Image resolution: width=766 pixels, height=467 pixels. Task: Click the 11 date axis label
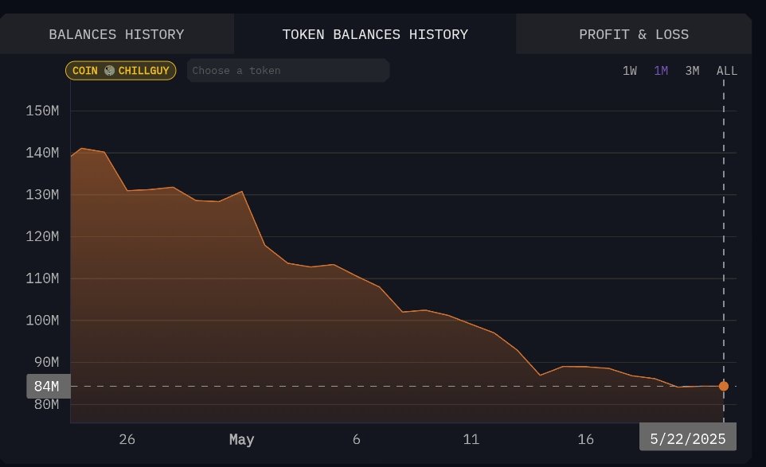pyautogui.click(x=471, y=439)
